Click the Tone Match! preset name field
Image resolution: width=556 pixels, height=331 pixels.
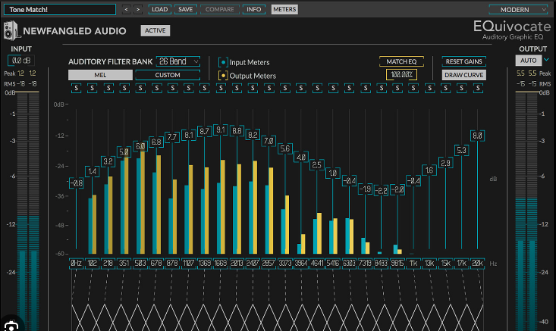click(60, 10)
